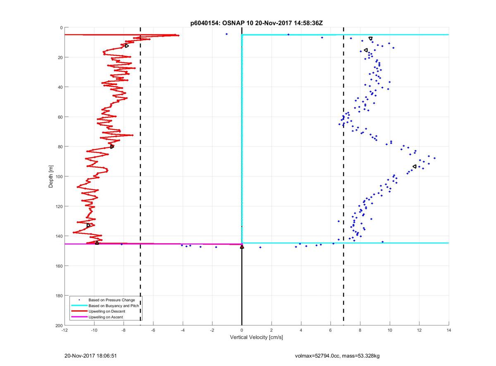496x366 pixels.
Task: Click triangle marker on red curve near 133 m
Action: (88, 225)
